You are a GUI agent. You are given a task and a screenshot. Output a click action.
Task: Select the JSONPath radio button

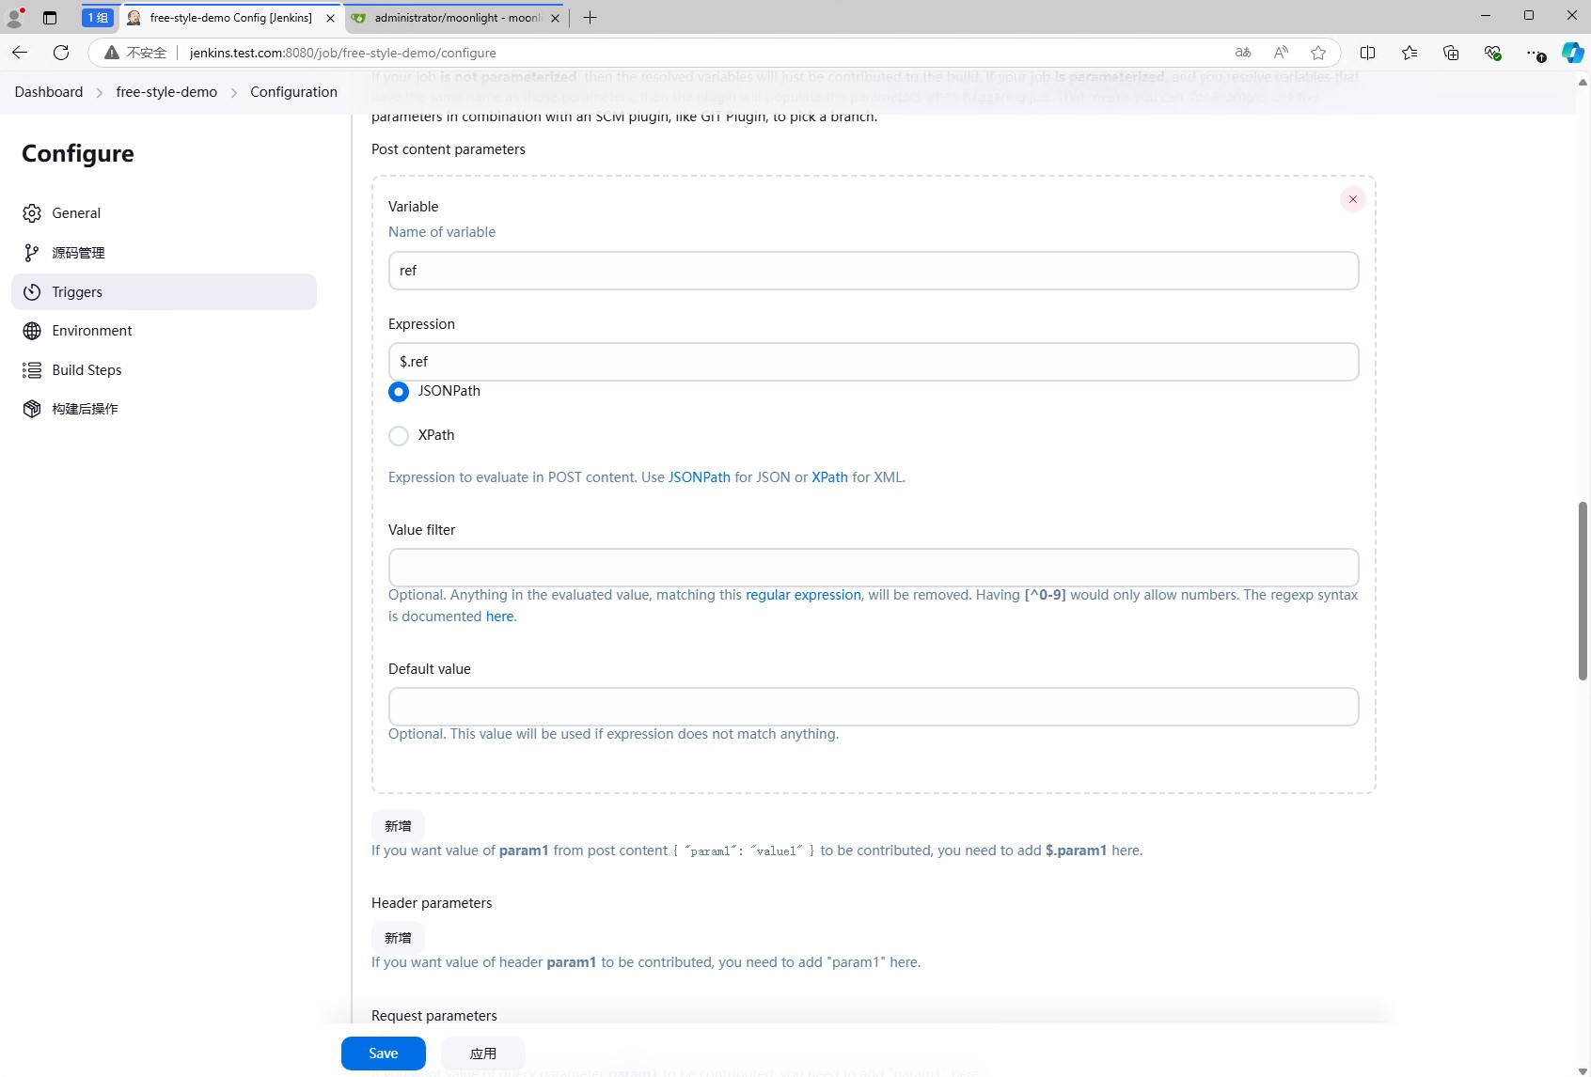pyautogui.click(x=399, y=392)
